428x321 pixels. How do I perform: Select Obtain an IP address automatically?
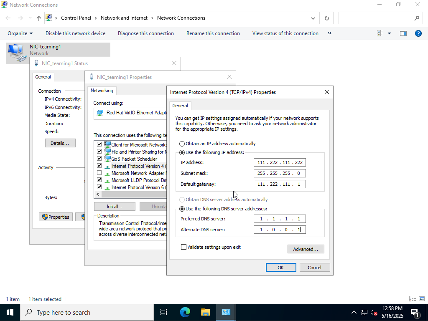point(182,143)
